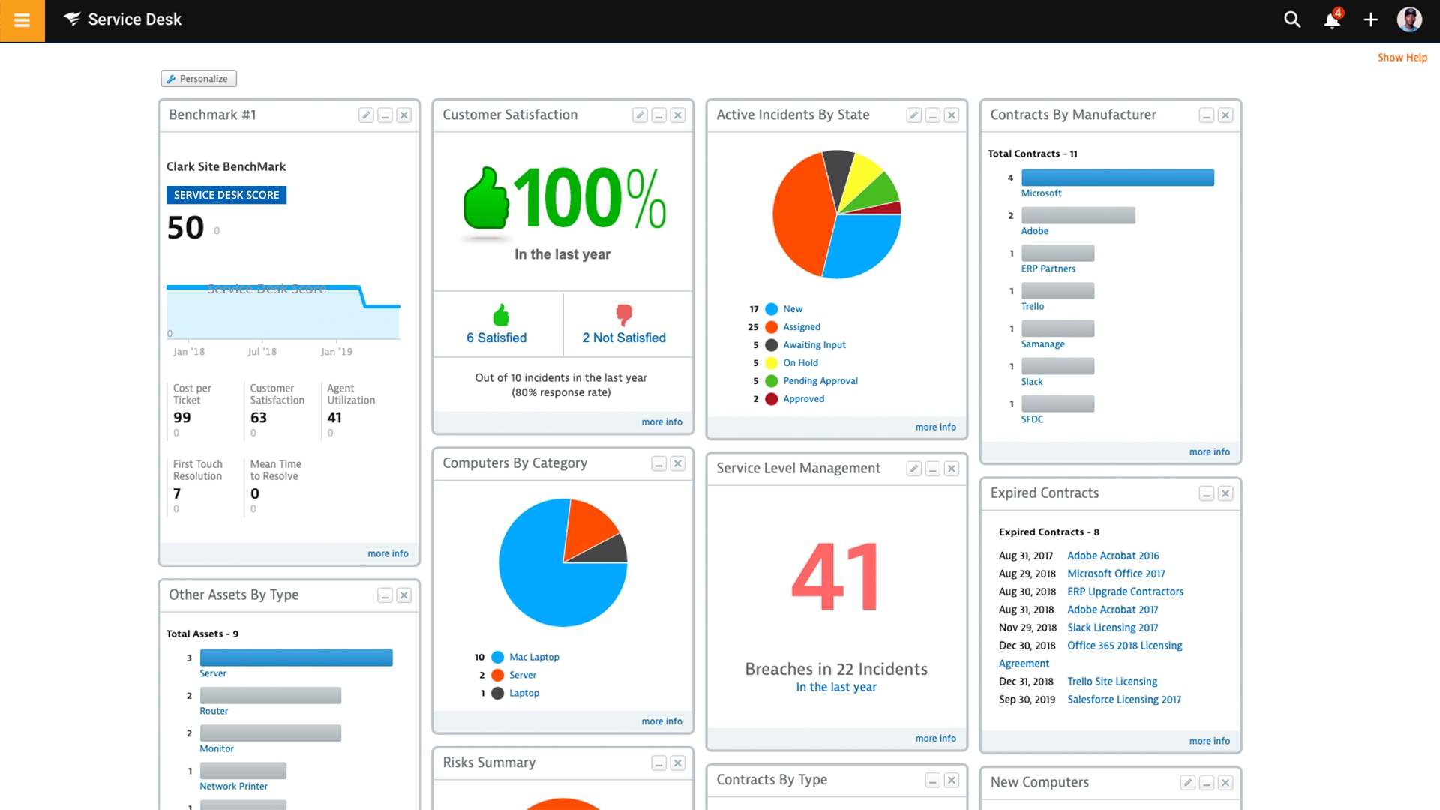Open the Adobe Acrobat 2016 contract link

click(x=1113, y=556)
